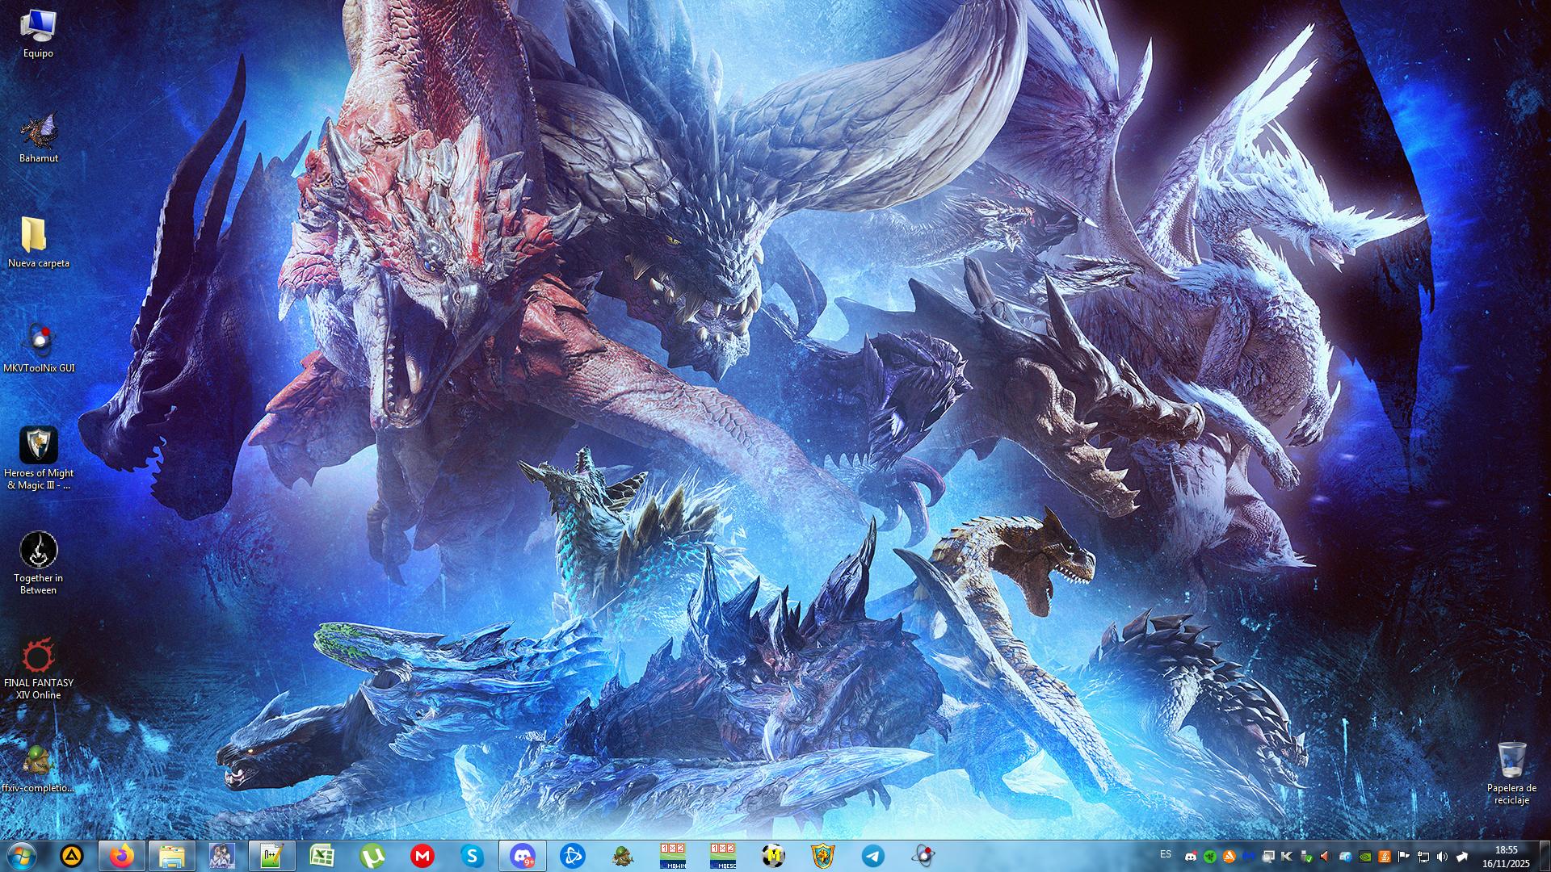The image size is (1551, 872).
Task: Click the Discord taskbar icon
Action: pyautogui.click(x=522, y=855)
